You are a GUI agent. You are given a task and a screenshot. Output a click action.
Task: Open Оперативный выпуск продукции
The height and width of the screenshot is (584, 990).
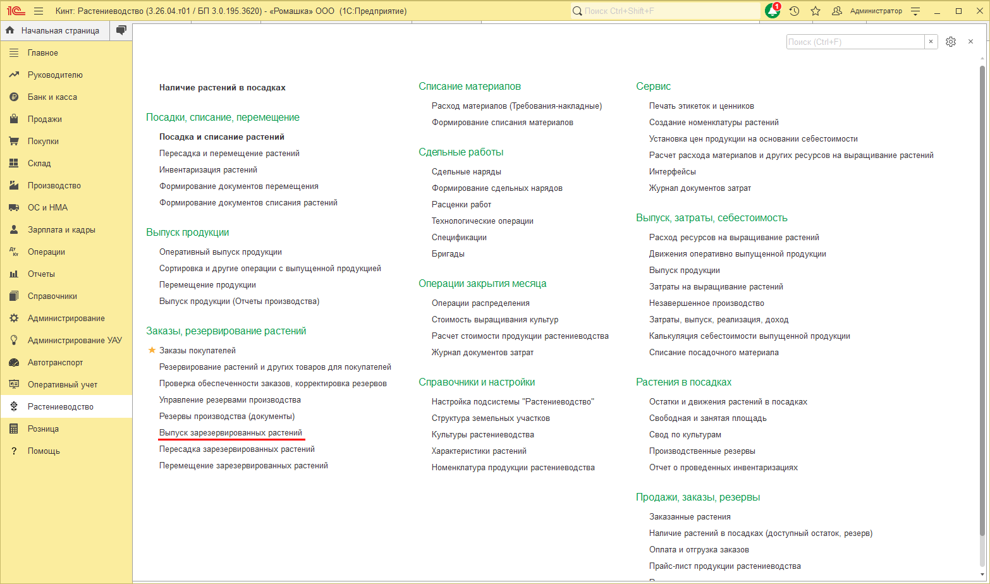(x=221, y=252)
